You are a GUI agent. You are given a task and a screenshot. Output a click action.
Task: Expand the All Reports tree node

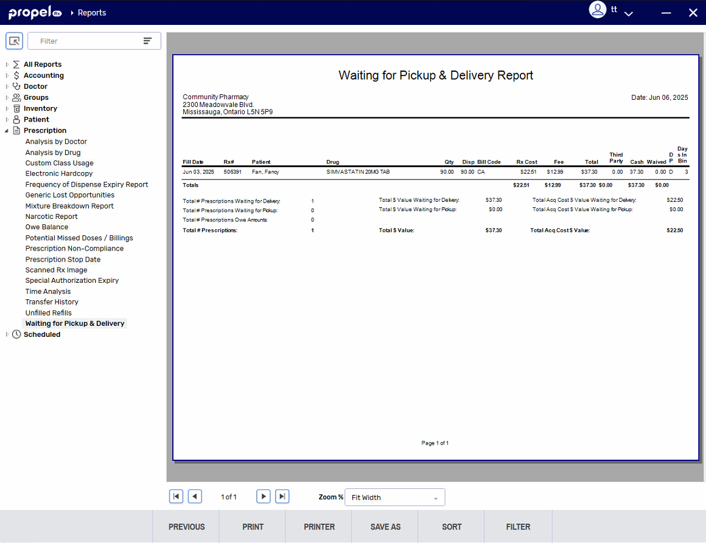7,64
